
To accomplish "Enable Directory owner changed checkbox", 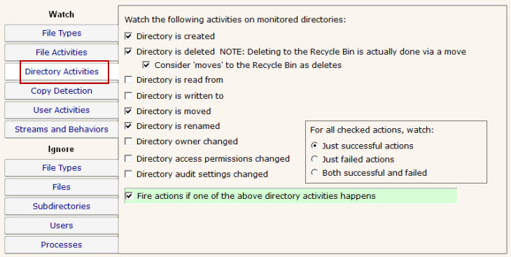I will (x=129, y=141).
